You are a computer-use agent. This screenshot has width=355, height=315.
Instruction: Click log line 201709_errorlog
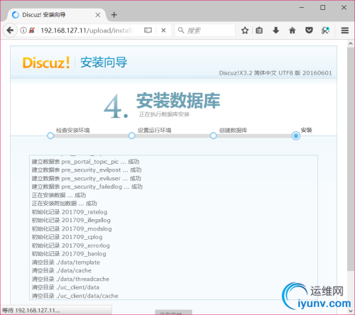(71, 245)
